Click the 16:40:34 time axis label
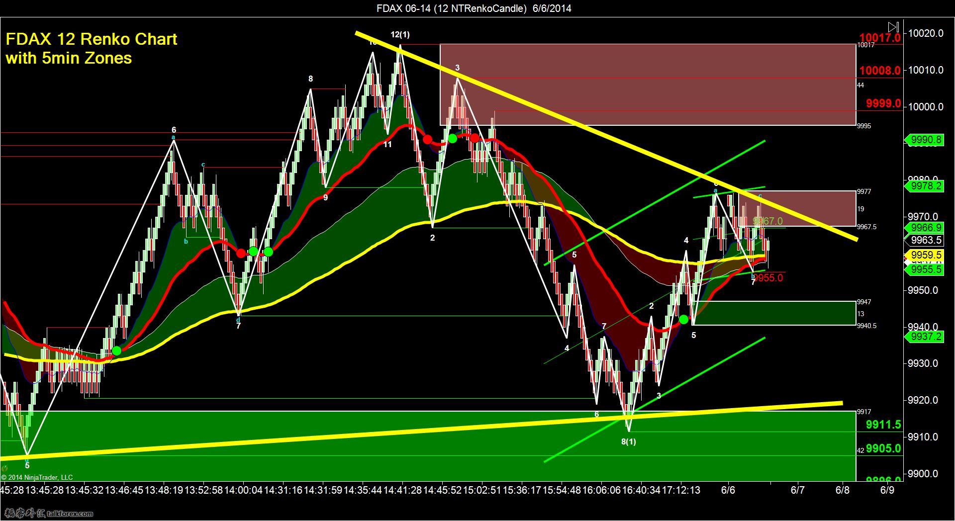 pyautogui.click(x=641, y=490)
